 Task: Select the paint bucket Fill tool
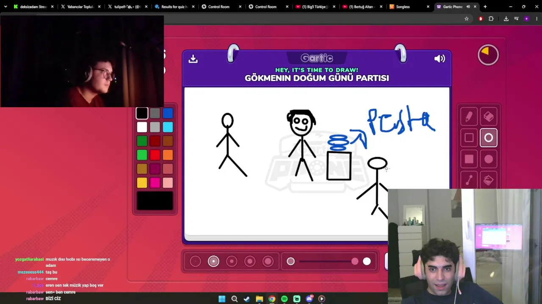click(x=489, y=180)
